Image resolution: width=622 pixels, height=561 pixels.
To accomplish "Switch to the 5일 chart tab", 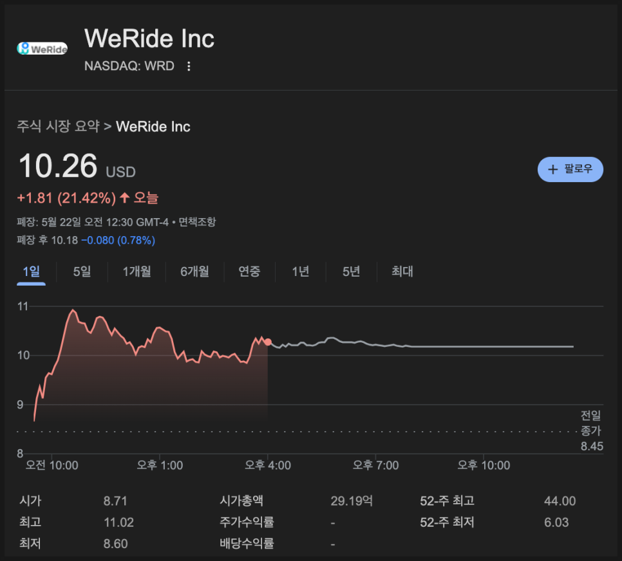I will [82, 271].
